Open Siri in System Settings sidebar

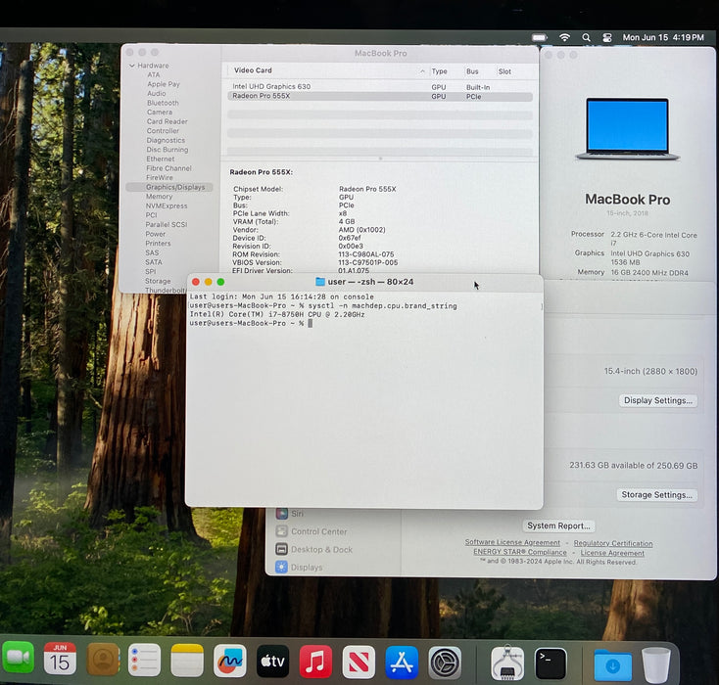point(290,514)
